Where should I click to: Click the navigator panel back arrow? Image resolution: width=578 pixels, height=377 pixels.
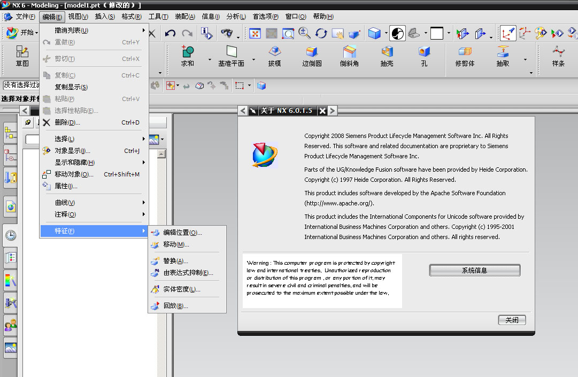click(x=25, y=111)
